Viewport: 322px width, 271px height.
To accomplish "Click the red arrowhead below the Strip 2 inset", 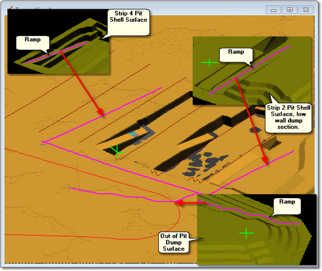I will click(264, 160).
